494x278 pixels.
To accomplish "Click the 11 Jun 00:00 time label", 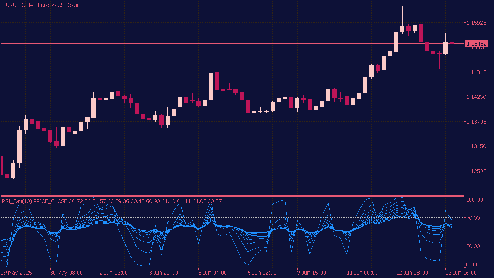I will point(362,273).
